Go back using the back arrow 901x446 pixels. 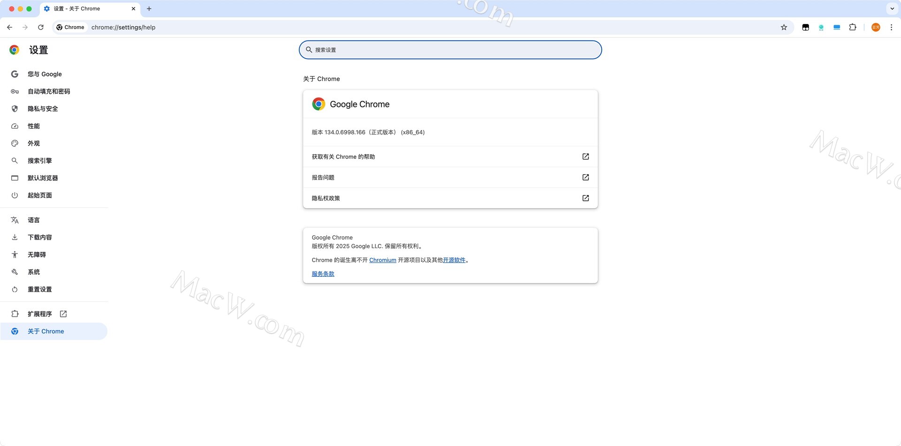[10, 27]
